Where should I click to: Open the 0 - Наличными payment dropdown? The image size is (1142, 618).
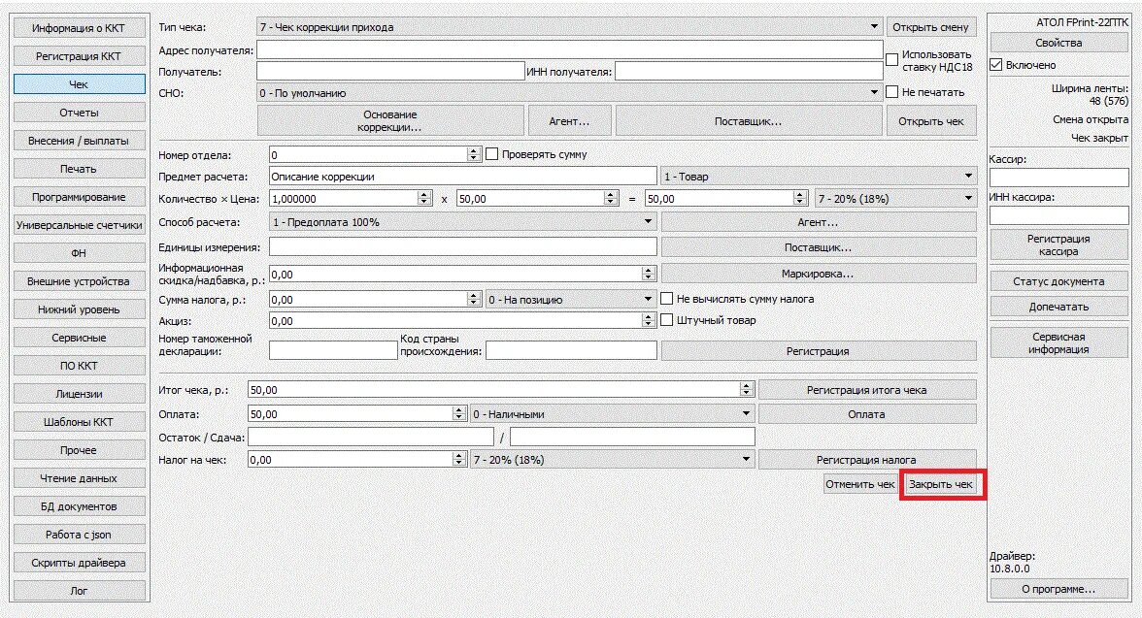[x=613, y=414]
